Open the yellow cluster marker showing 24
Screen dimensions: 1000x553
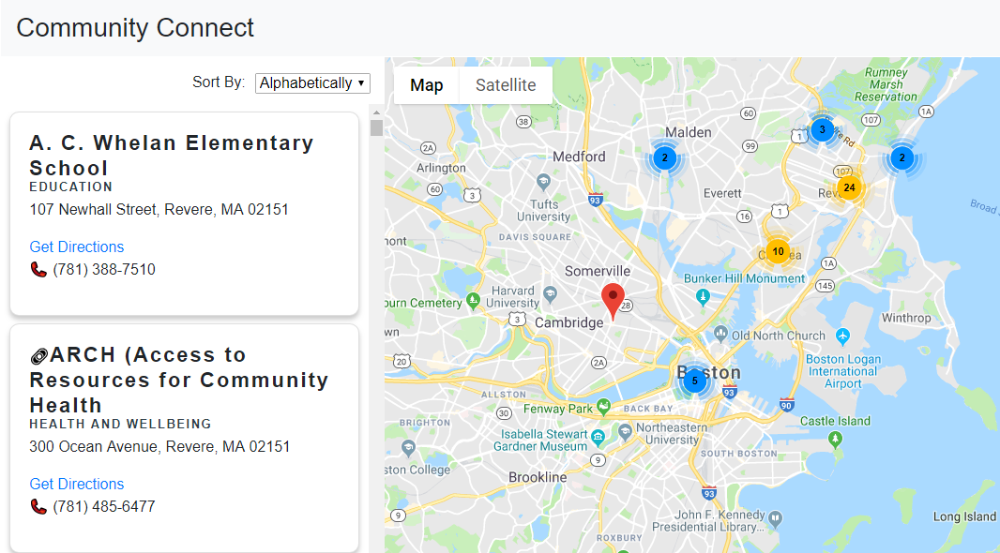(849, 187)
